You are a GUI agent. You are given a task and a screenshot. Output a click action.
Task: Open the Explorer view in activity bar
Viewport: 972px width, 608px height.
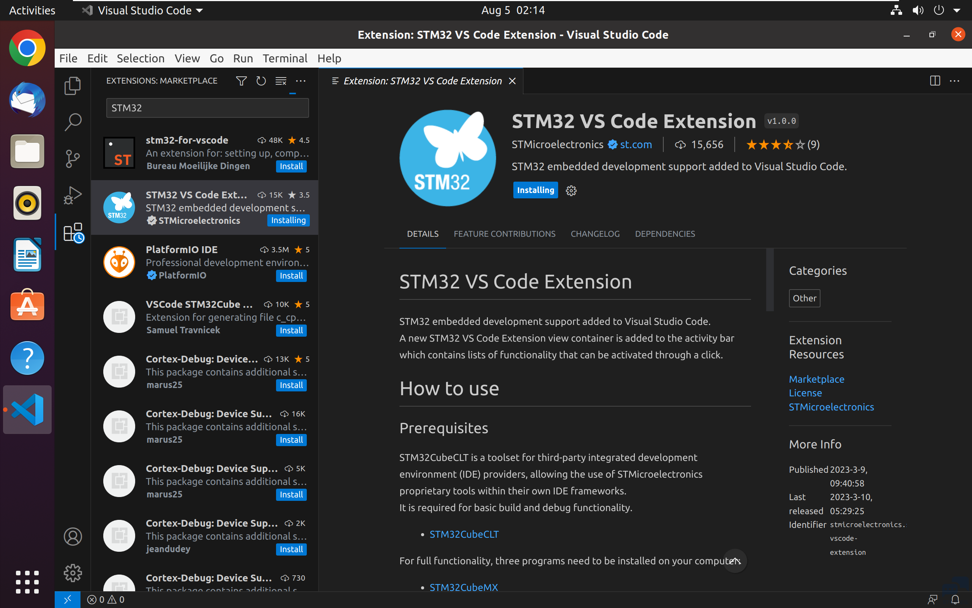pyautogui.click(x=73, y=85)
